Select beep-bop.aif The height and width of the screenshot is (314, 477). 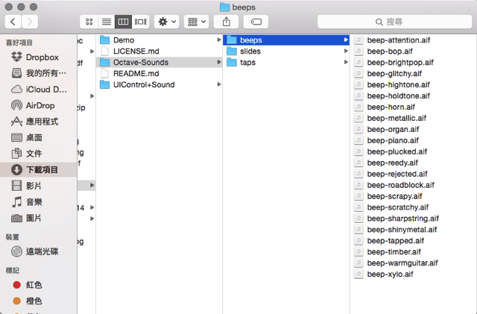(414, 51)
